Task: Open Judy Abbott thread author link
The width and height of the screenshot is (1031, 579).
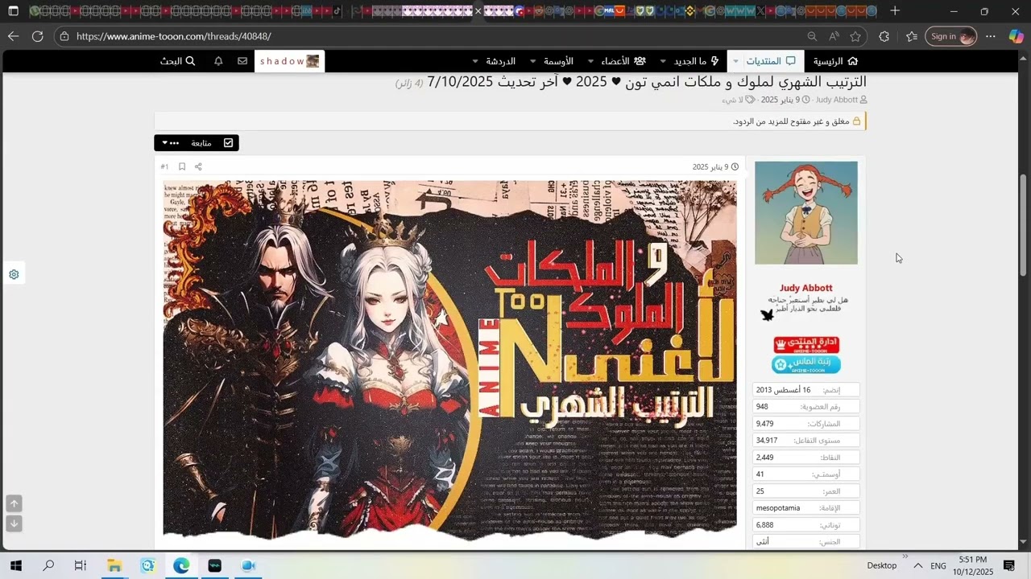Action: (x=837, y=100)
